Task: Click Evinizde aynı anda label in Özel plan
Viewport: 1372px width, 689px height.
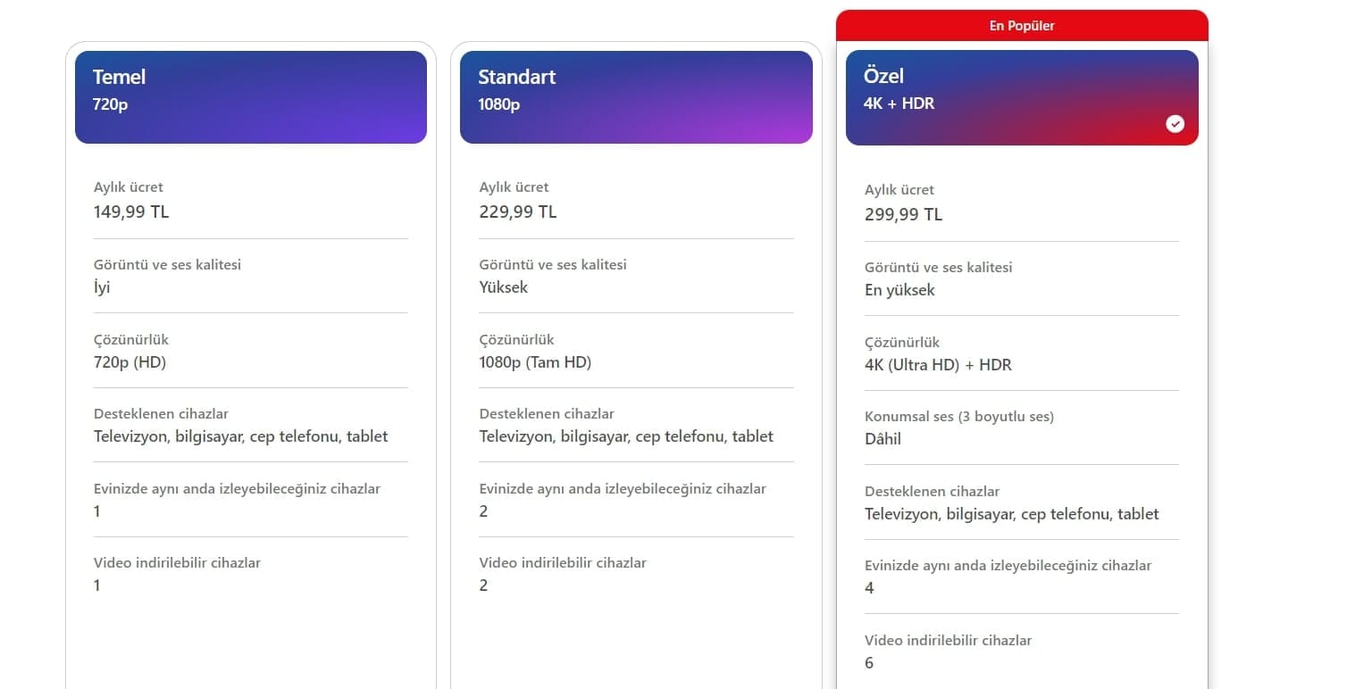Action: point(1008,566)
